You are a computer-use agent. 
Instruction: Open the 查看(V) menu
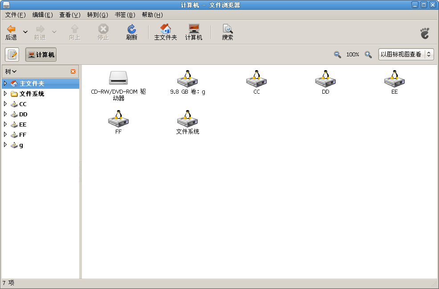point(70,15)
